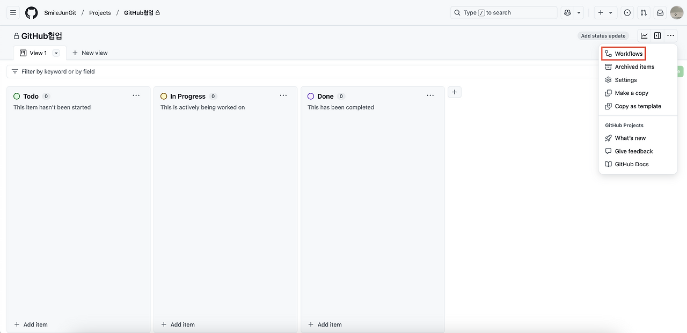Click 'This item hasn't been started' description
Viewport: 687px width, 333px height.
pyautogui.click(x=52, y=107)
